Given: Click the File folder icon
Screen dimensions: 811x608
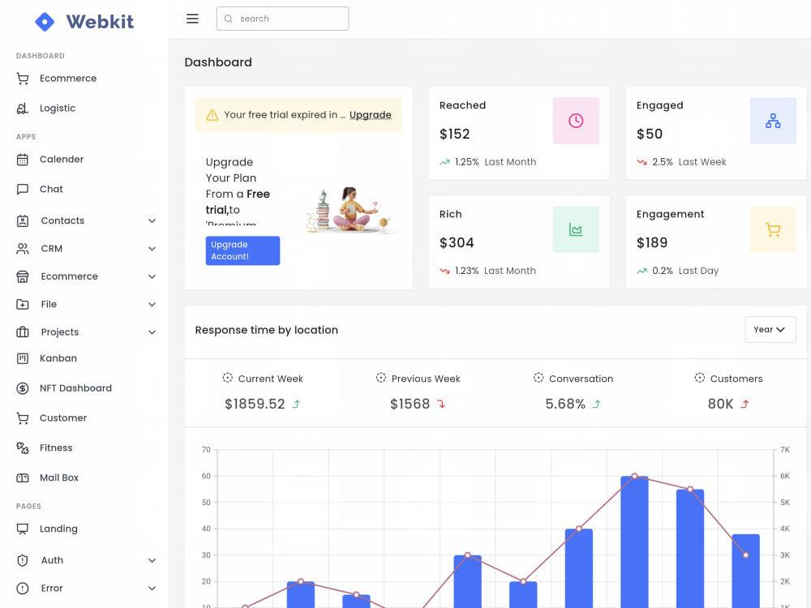Looking at the screenshot, I should [22, 305].
